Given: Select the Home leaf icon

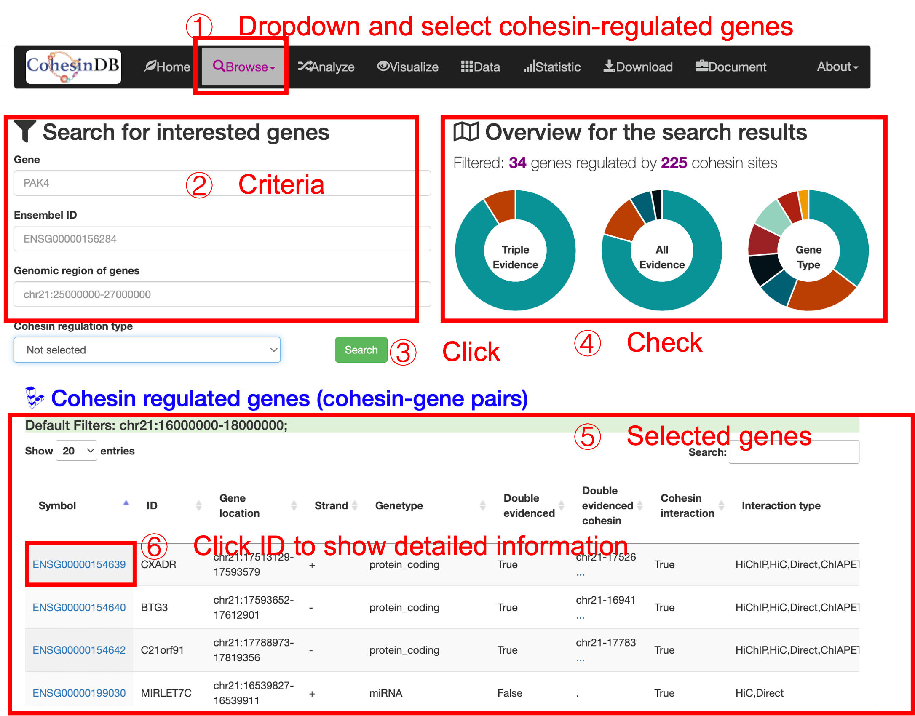Looking at the screenshot, I should [150, 67].
